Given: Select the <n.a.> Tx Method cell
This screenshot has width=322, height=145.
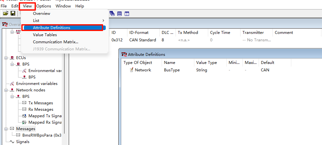Looking at the screenshot, I should pyautogui.click(x=184, y=40).
